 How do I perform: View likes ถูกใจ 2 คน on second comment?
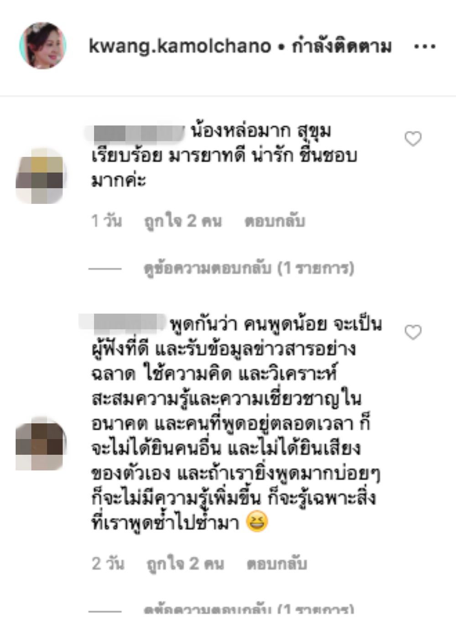(185, 564)
